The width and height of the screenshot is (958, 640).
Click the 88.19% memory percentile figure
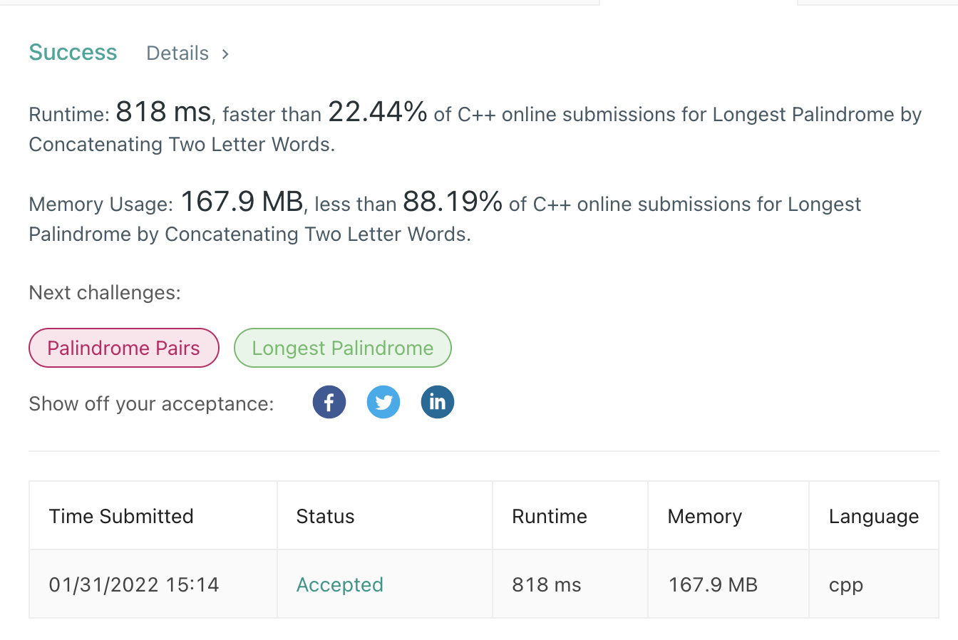point(453,202)
